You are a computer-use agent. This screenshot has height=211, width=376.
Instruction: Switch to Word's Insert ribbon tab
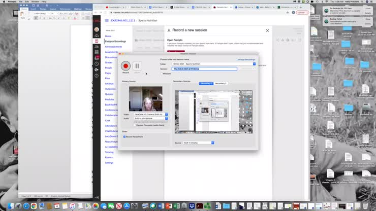click(x=33, y=9)
